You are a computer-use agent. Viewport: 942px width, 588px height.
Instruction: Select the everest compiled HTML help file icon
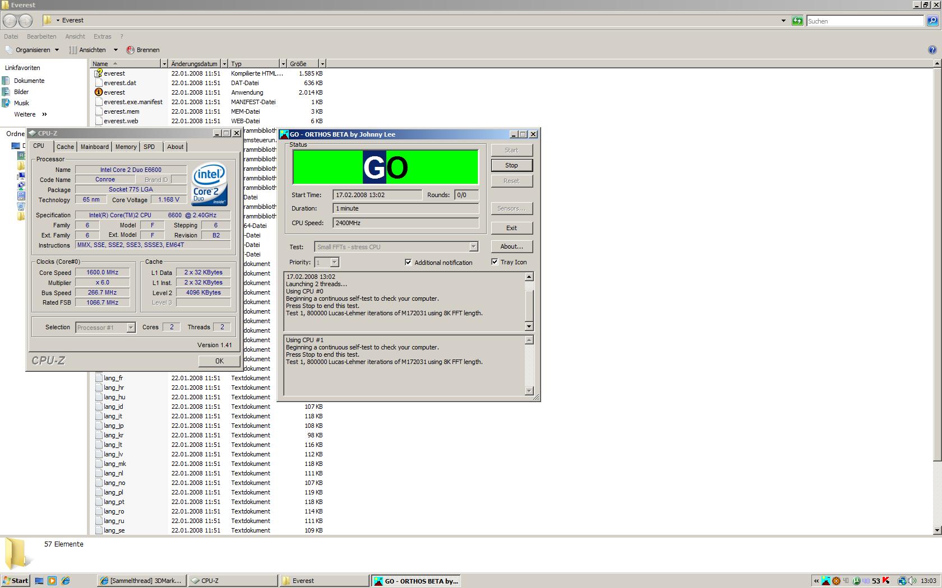click(99, 73)
